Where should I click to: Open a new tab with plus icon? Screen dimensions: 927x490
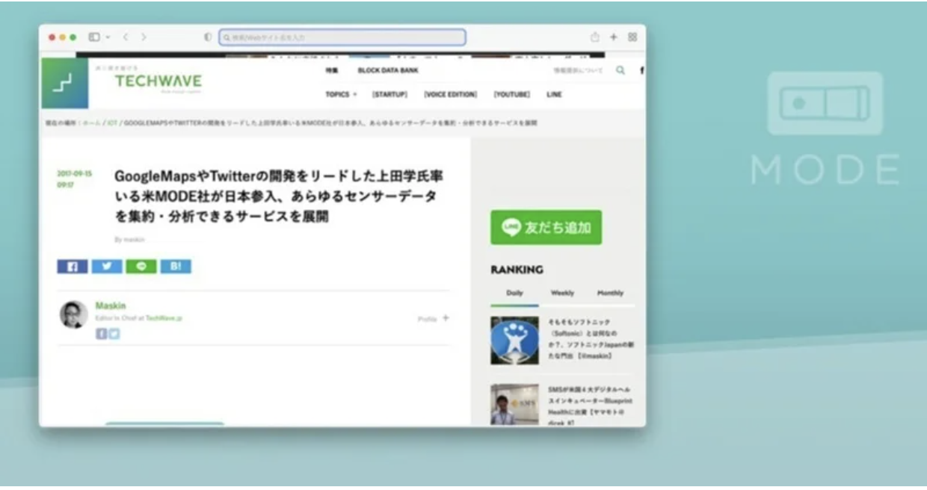614,37
